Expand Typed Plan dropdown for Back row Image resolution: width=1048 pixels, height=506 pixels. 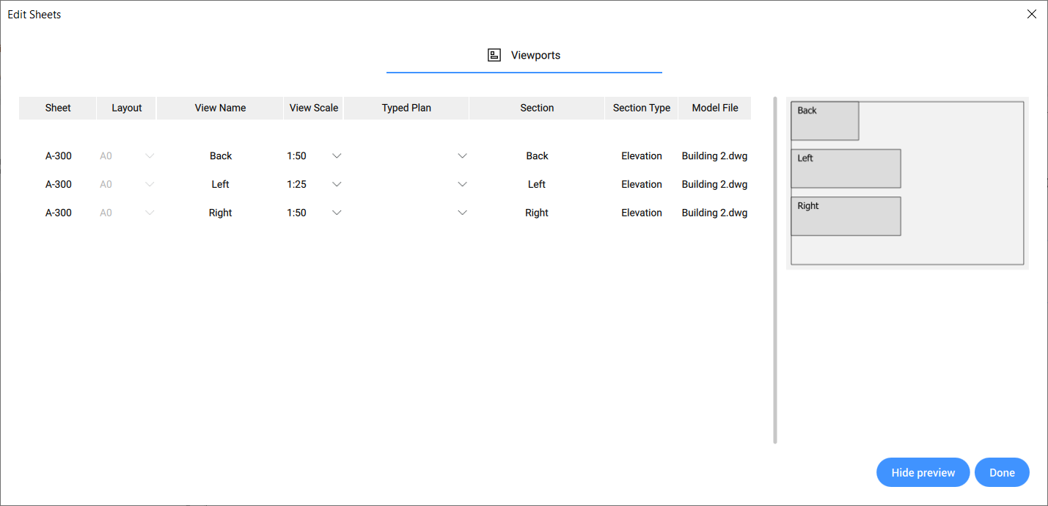pyautogui.click(x=462, y=155)
